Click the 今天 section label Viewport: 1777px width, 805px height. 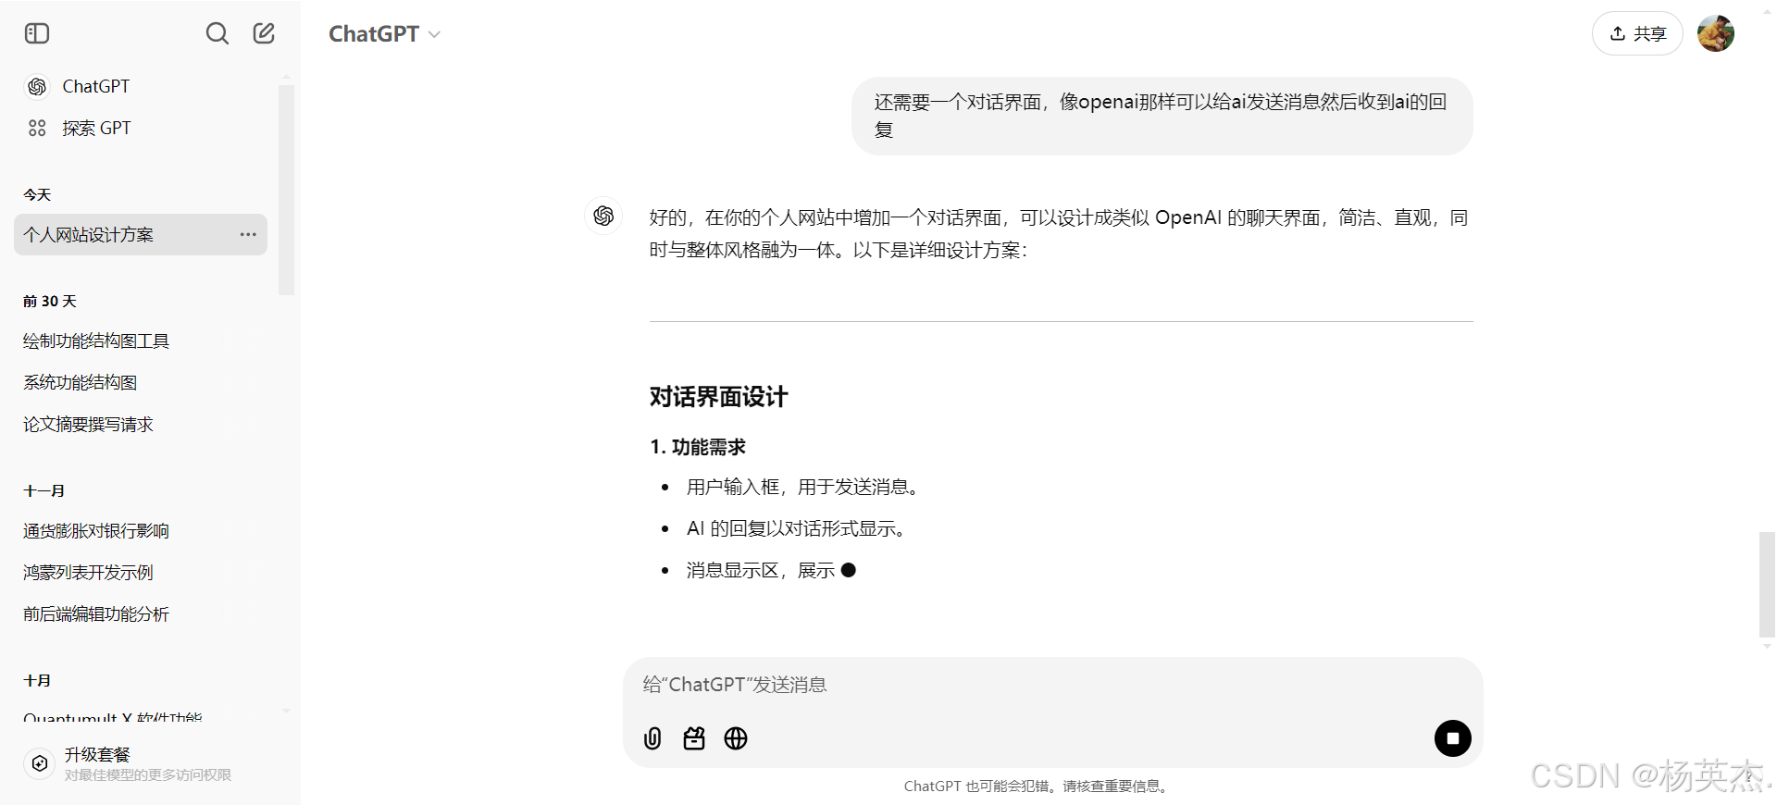(x=37, y=194)
